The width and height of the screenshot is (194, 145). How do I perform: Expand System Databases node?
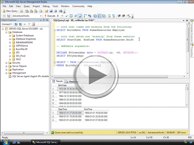10,36
